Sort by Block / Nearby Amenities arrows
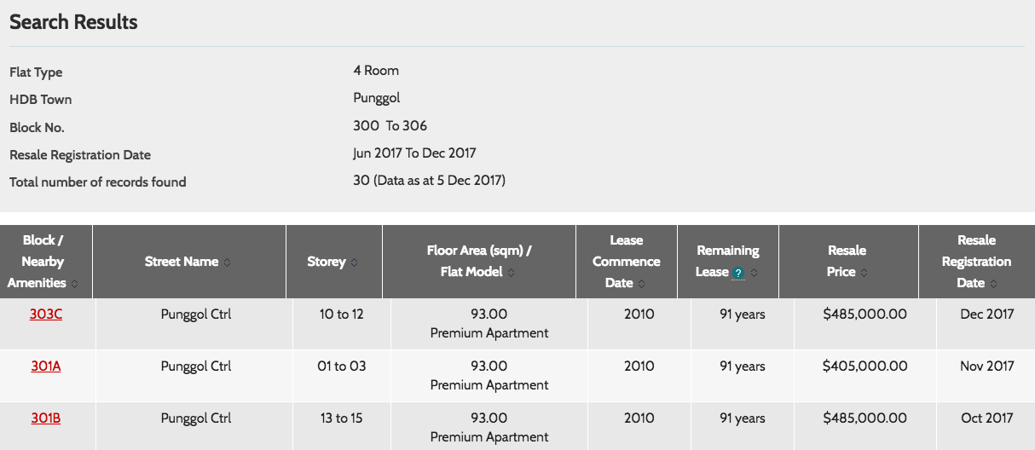1035x450 pixels. [x=74, y=284]
